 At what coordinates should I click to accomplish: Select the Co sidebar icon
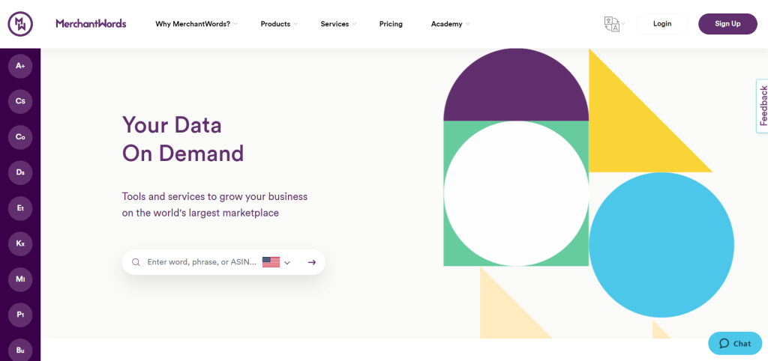point(20,137)
